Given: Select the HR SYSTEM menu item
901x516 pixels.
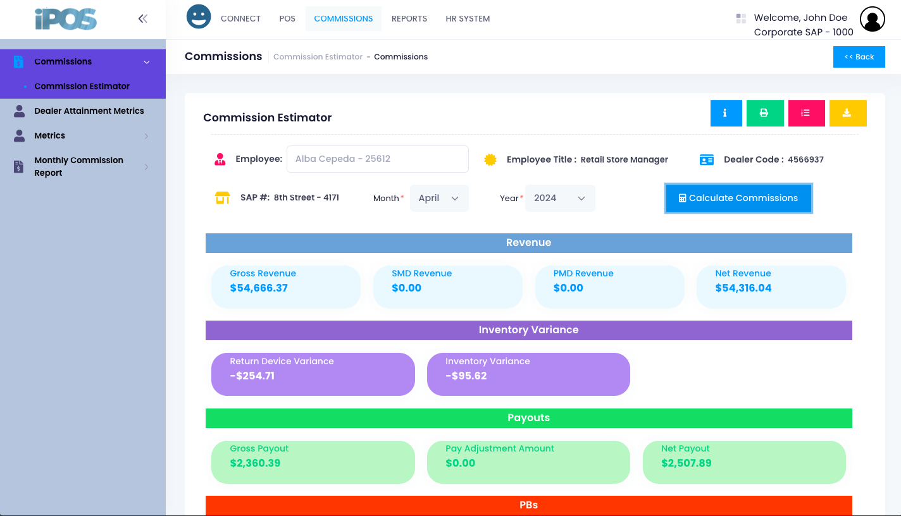Looking at the screenshot, I should pos(468,18).
